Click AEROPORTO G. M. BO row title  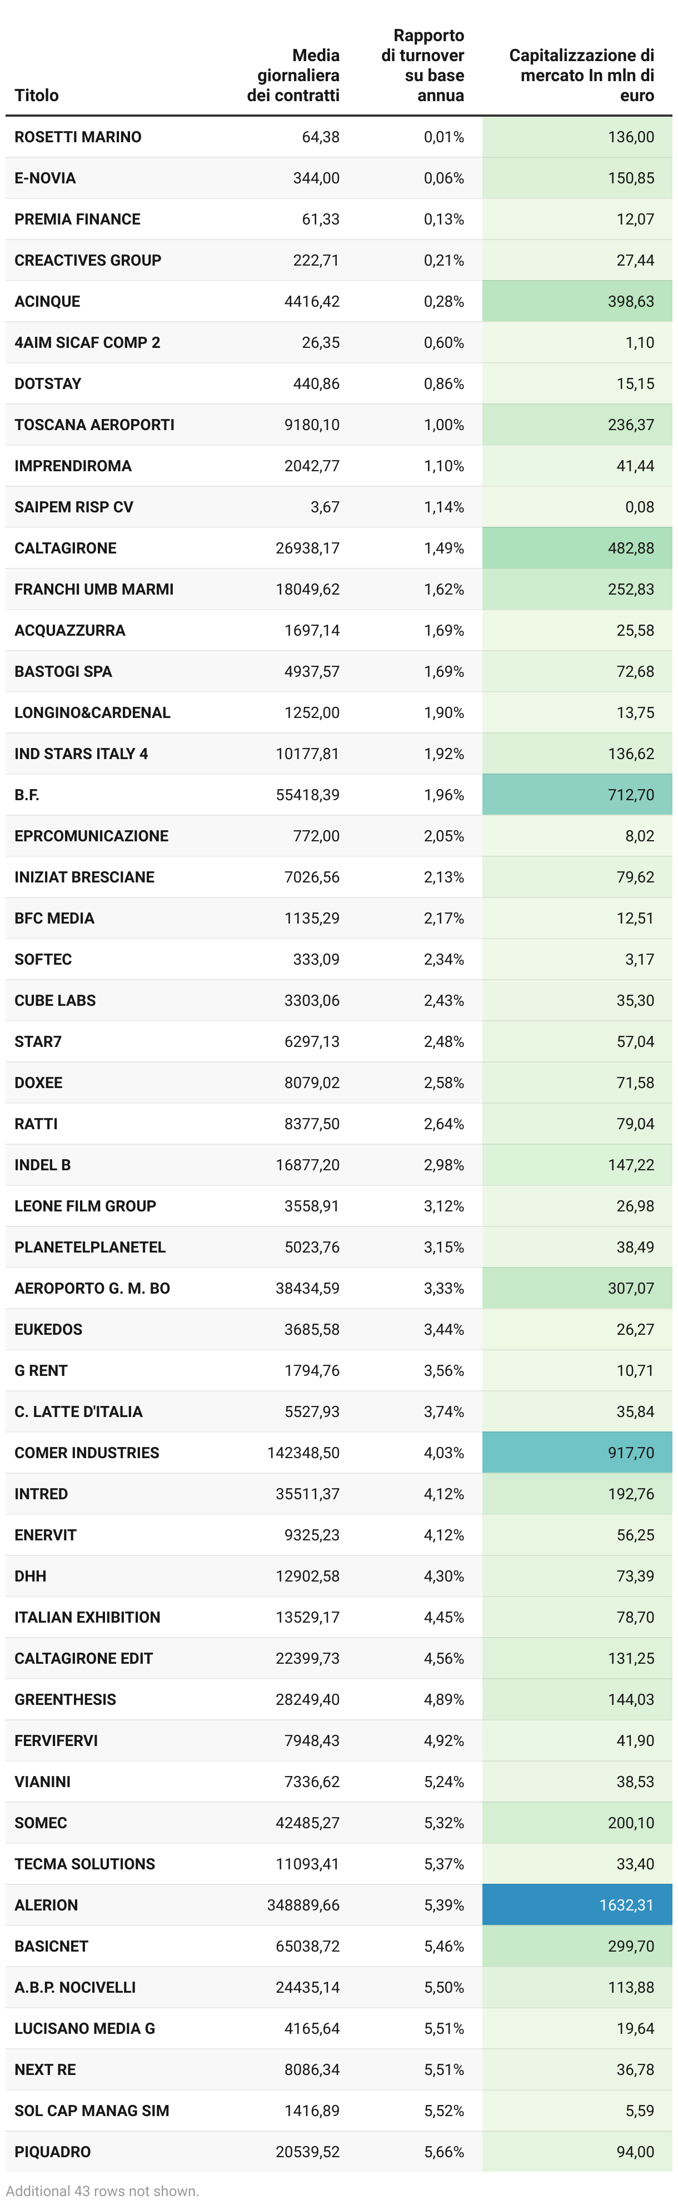point(92,1288)
